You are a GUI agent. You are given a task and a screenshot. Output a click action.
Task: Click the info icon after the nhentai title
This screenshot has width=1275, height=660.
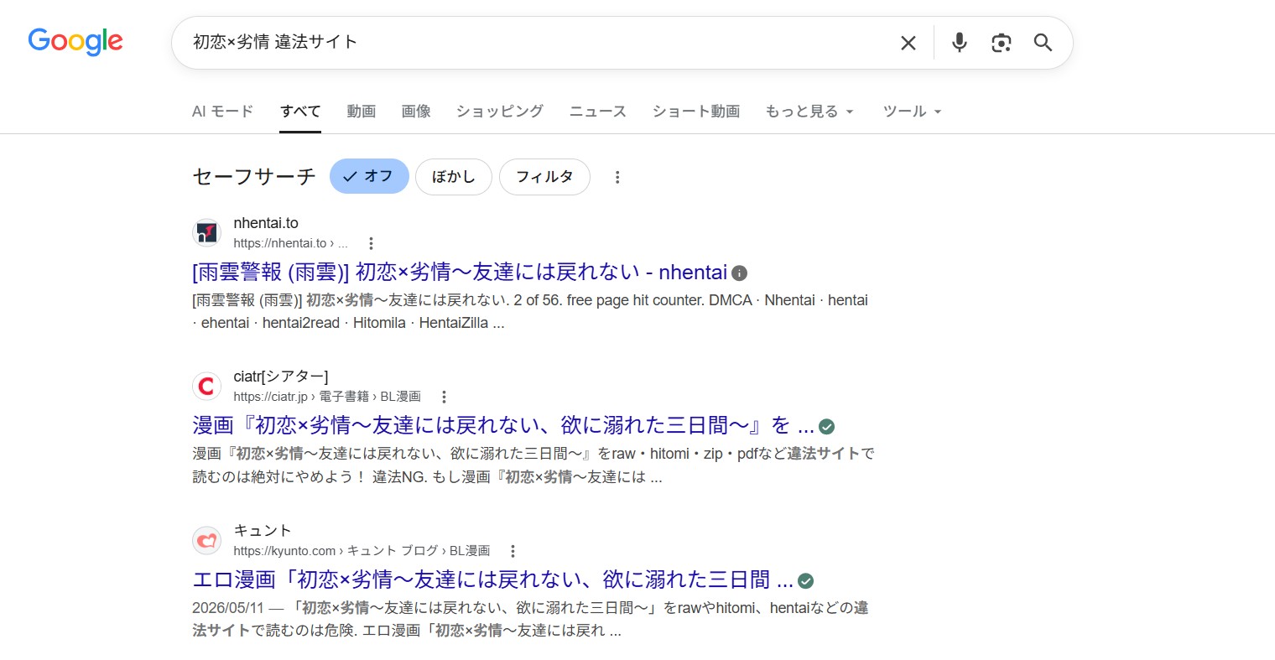(739, 273)
